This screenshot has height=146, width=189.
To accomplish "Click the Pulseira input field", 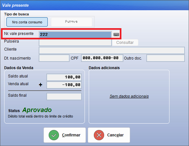I will (x=75, y=43).
